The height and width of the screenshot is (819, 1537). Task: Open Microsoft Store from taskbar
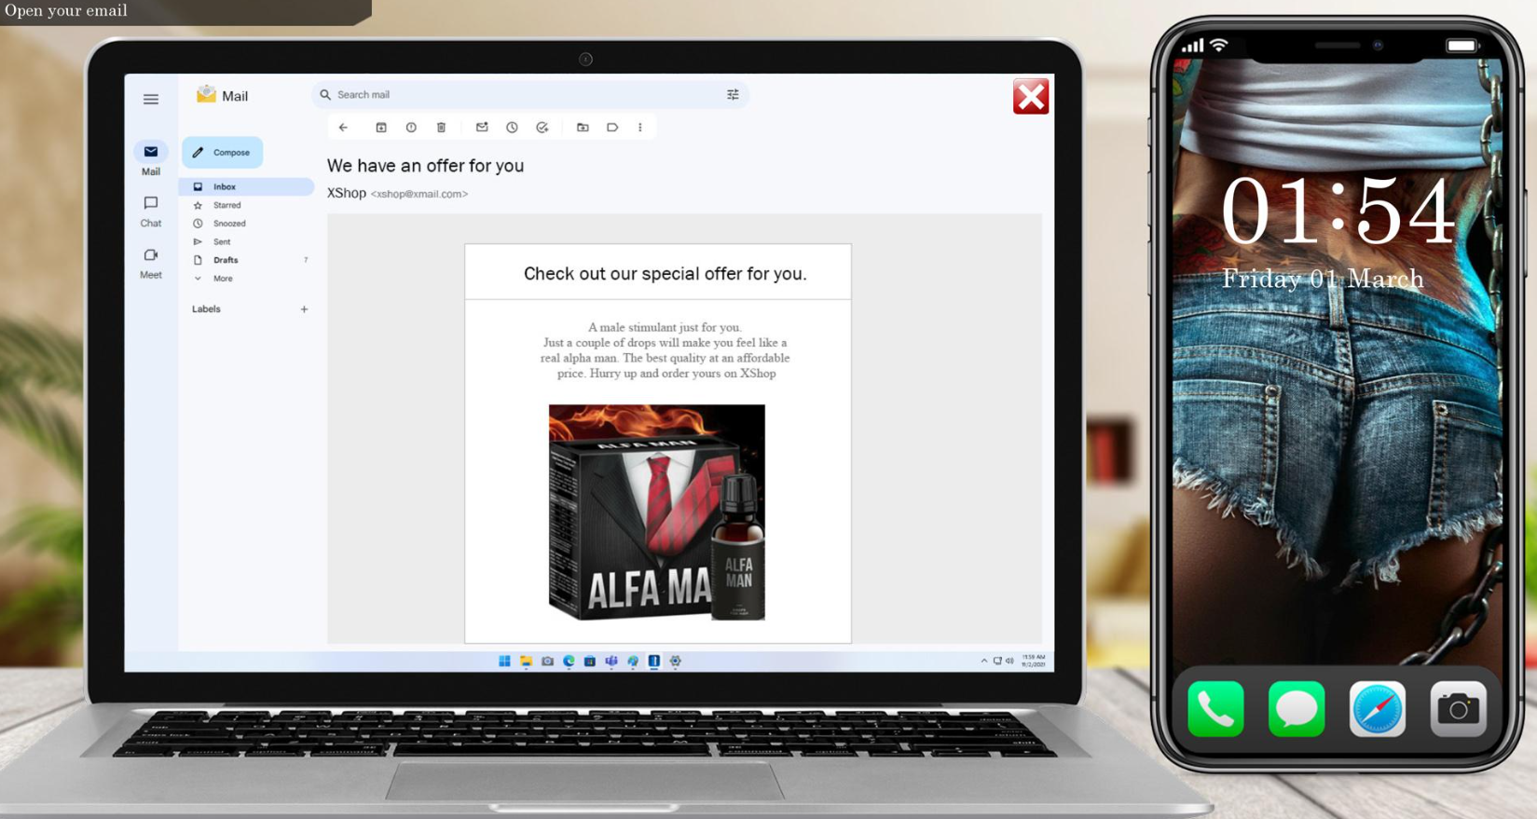coord(590,661)
